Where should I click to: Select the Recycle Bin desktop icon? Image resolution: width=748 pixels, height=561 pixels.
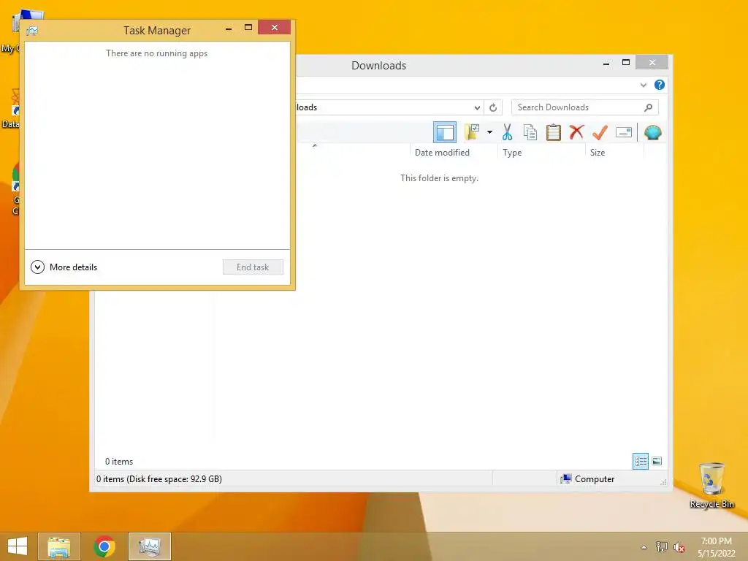(x=711, y=486)
